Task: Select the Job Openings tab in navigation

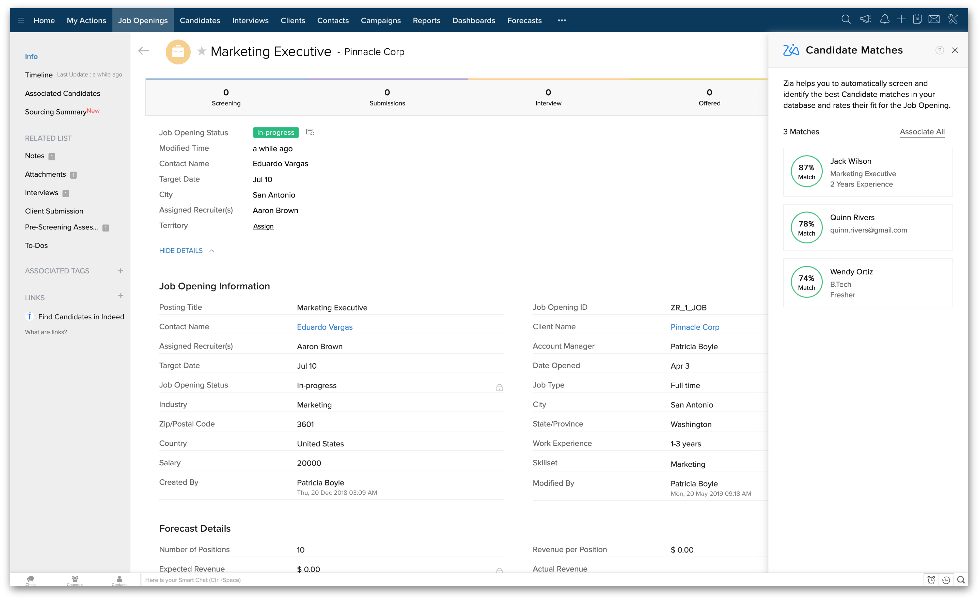Action: (143, 20)
